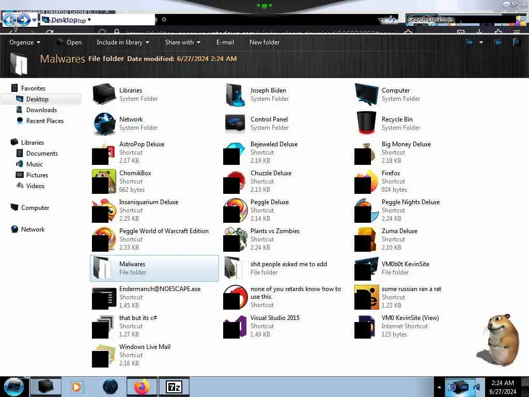Open the help button in toolbar
Viewport: 529px width, 397px height.
pos(517,42)
